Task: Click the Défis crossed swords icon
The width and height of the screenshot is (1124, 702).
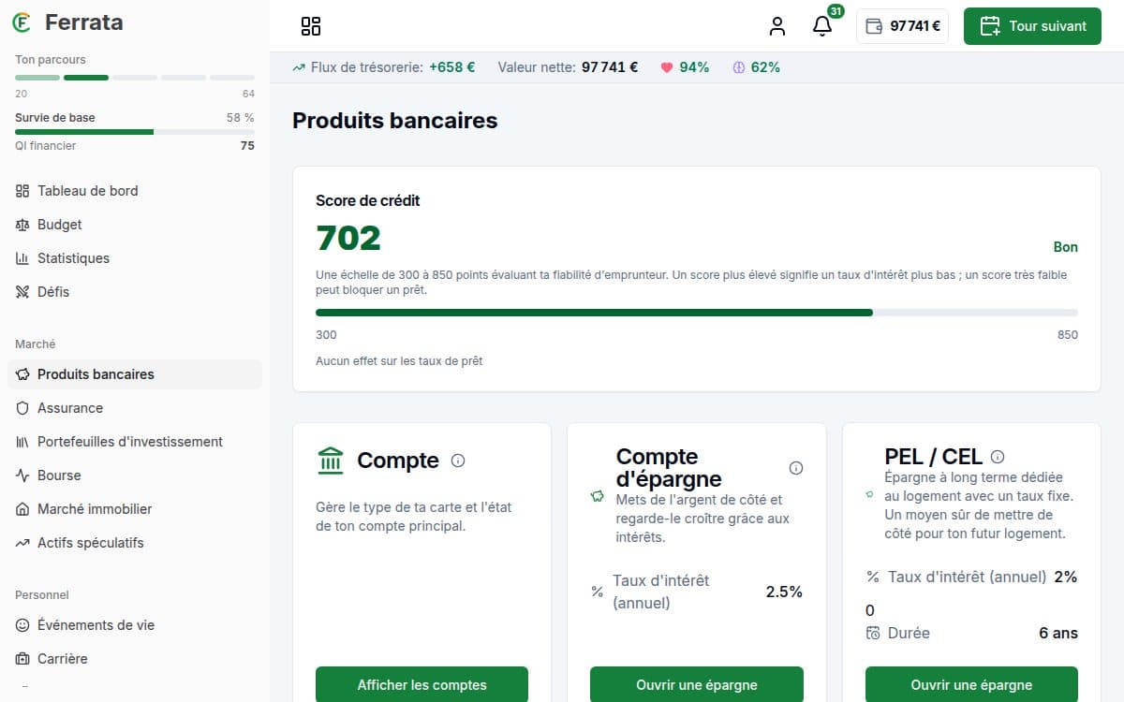Action: point(22,292)
